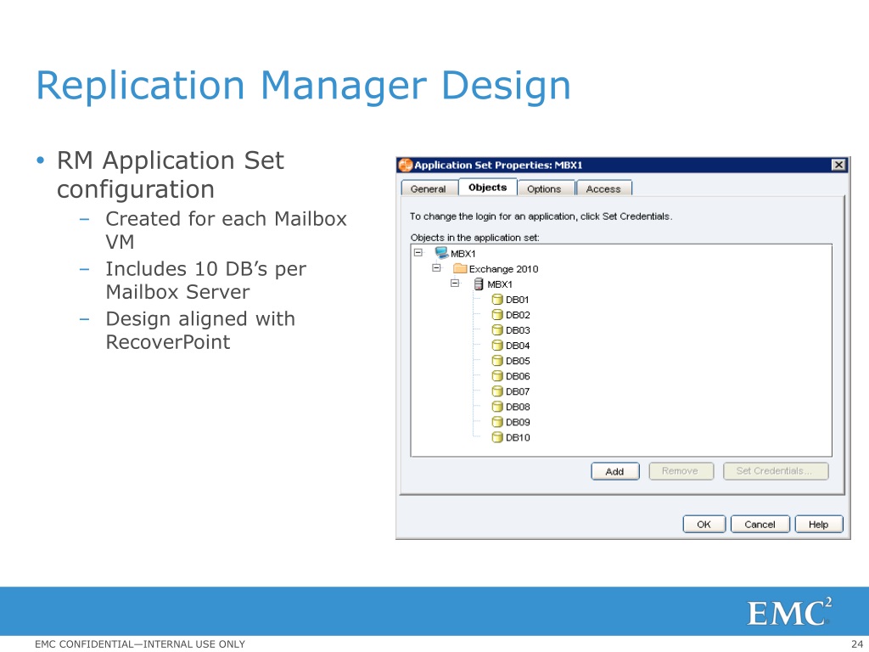Click the DB09 database icon
869x652 pixels.
coord(497,422)
